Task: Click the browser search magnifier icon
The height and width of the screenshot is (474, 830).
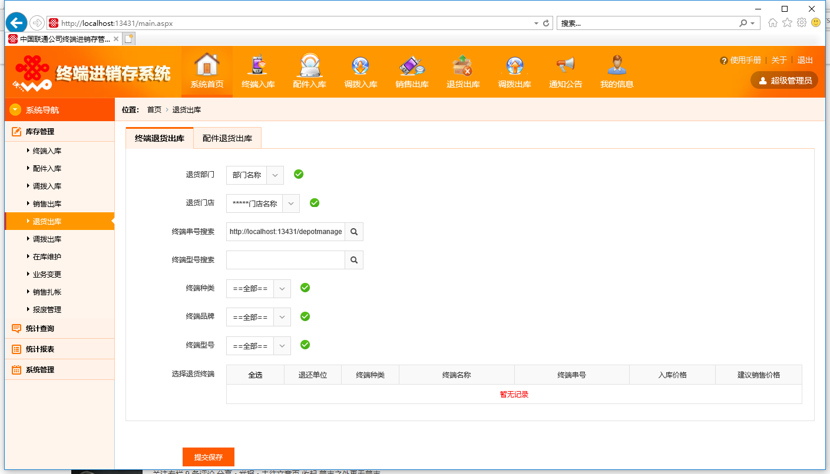Action: [x=743, y=24]
